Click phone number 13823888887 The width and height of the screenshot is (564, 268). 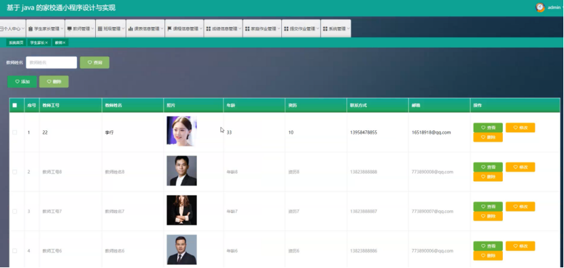point(364,212)
